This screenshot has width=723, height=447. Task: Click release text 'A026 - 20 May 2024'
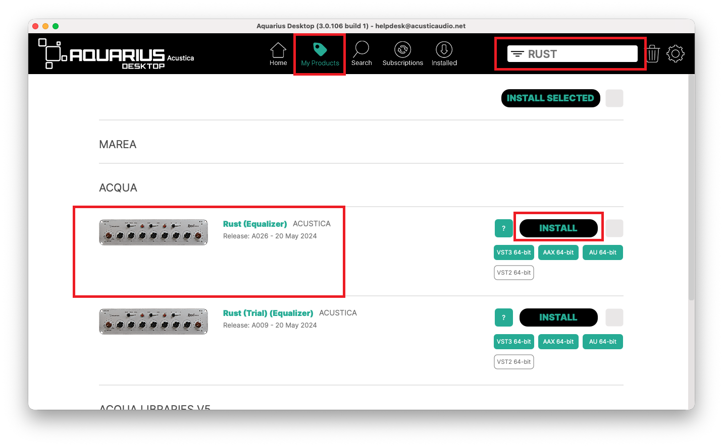tap(284, 236)
